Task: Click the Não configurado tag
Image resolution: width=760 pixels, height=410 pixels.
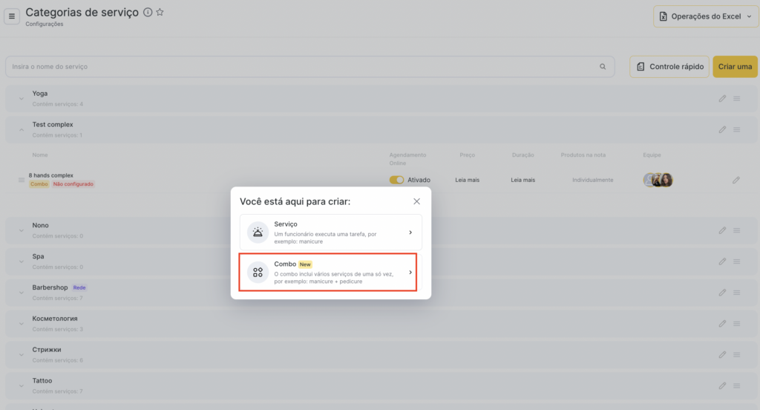Action: pos(73,184)
